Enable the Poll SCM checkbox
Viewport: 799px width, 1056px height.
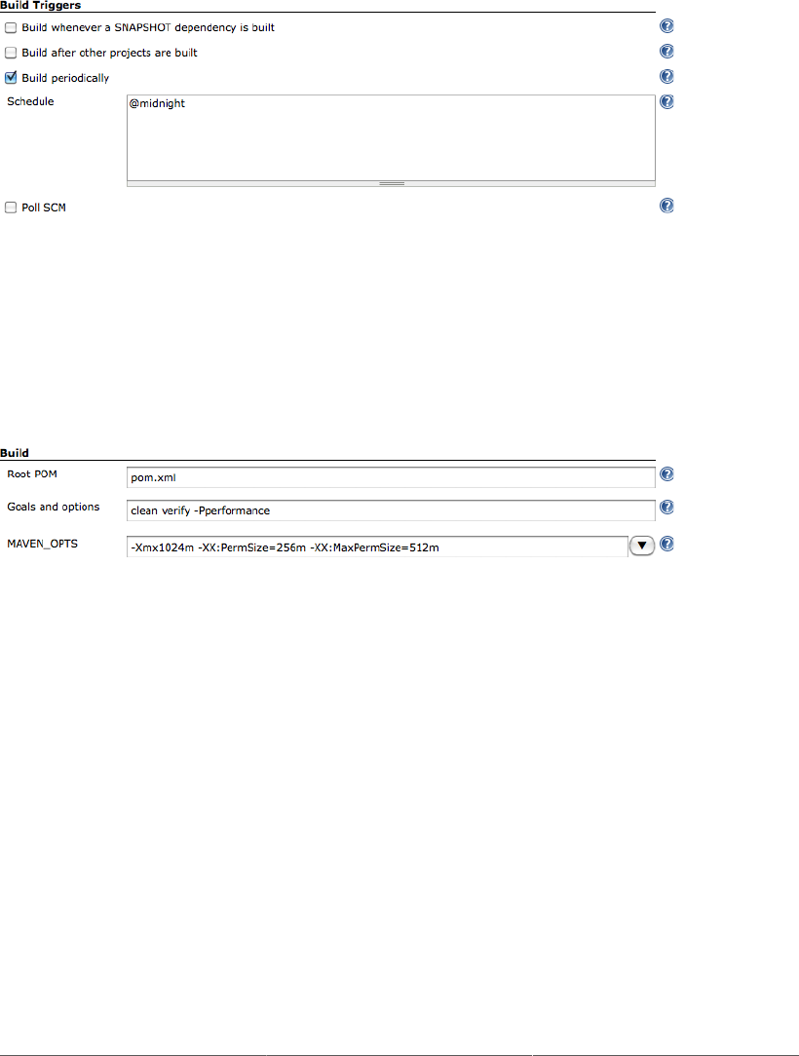point(11,207)
